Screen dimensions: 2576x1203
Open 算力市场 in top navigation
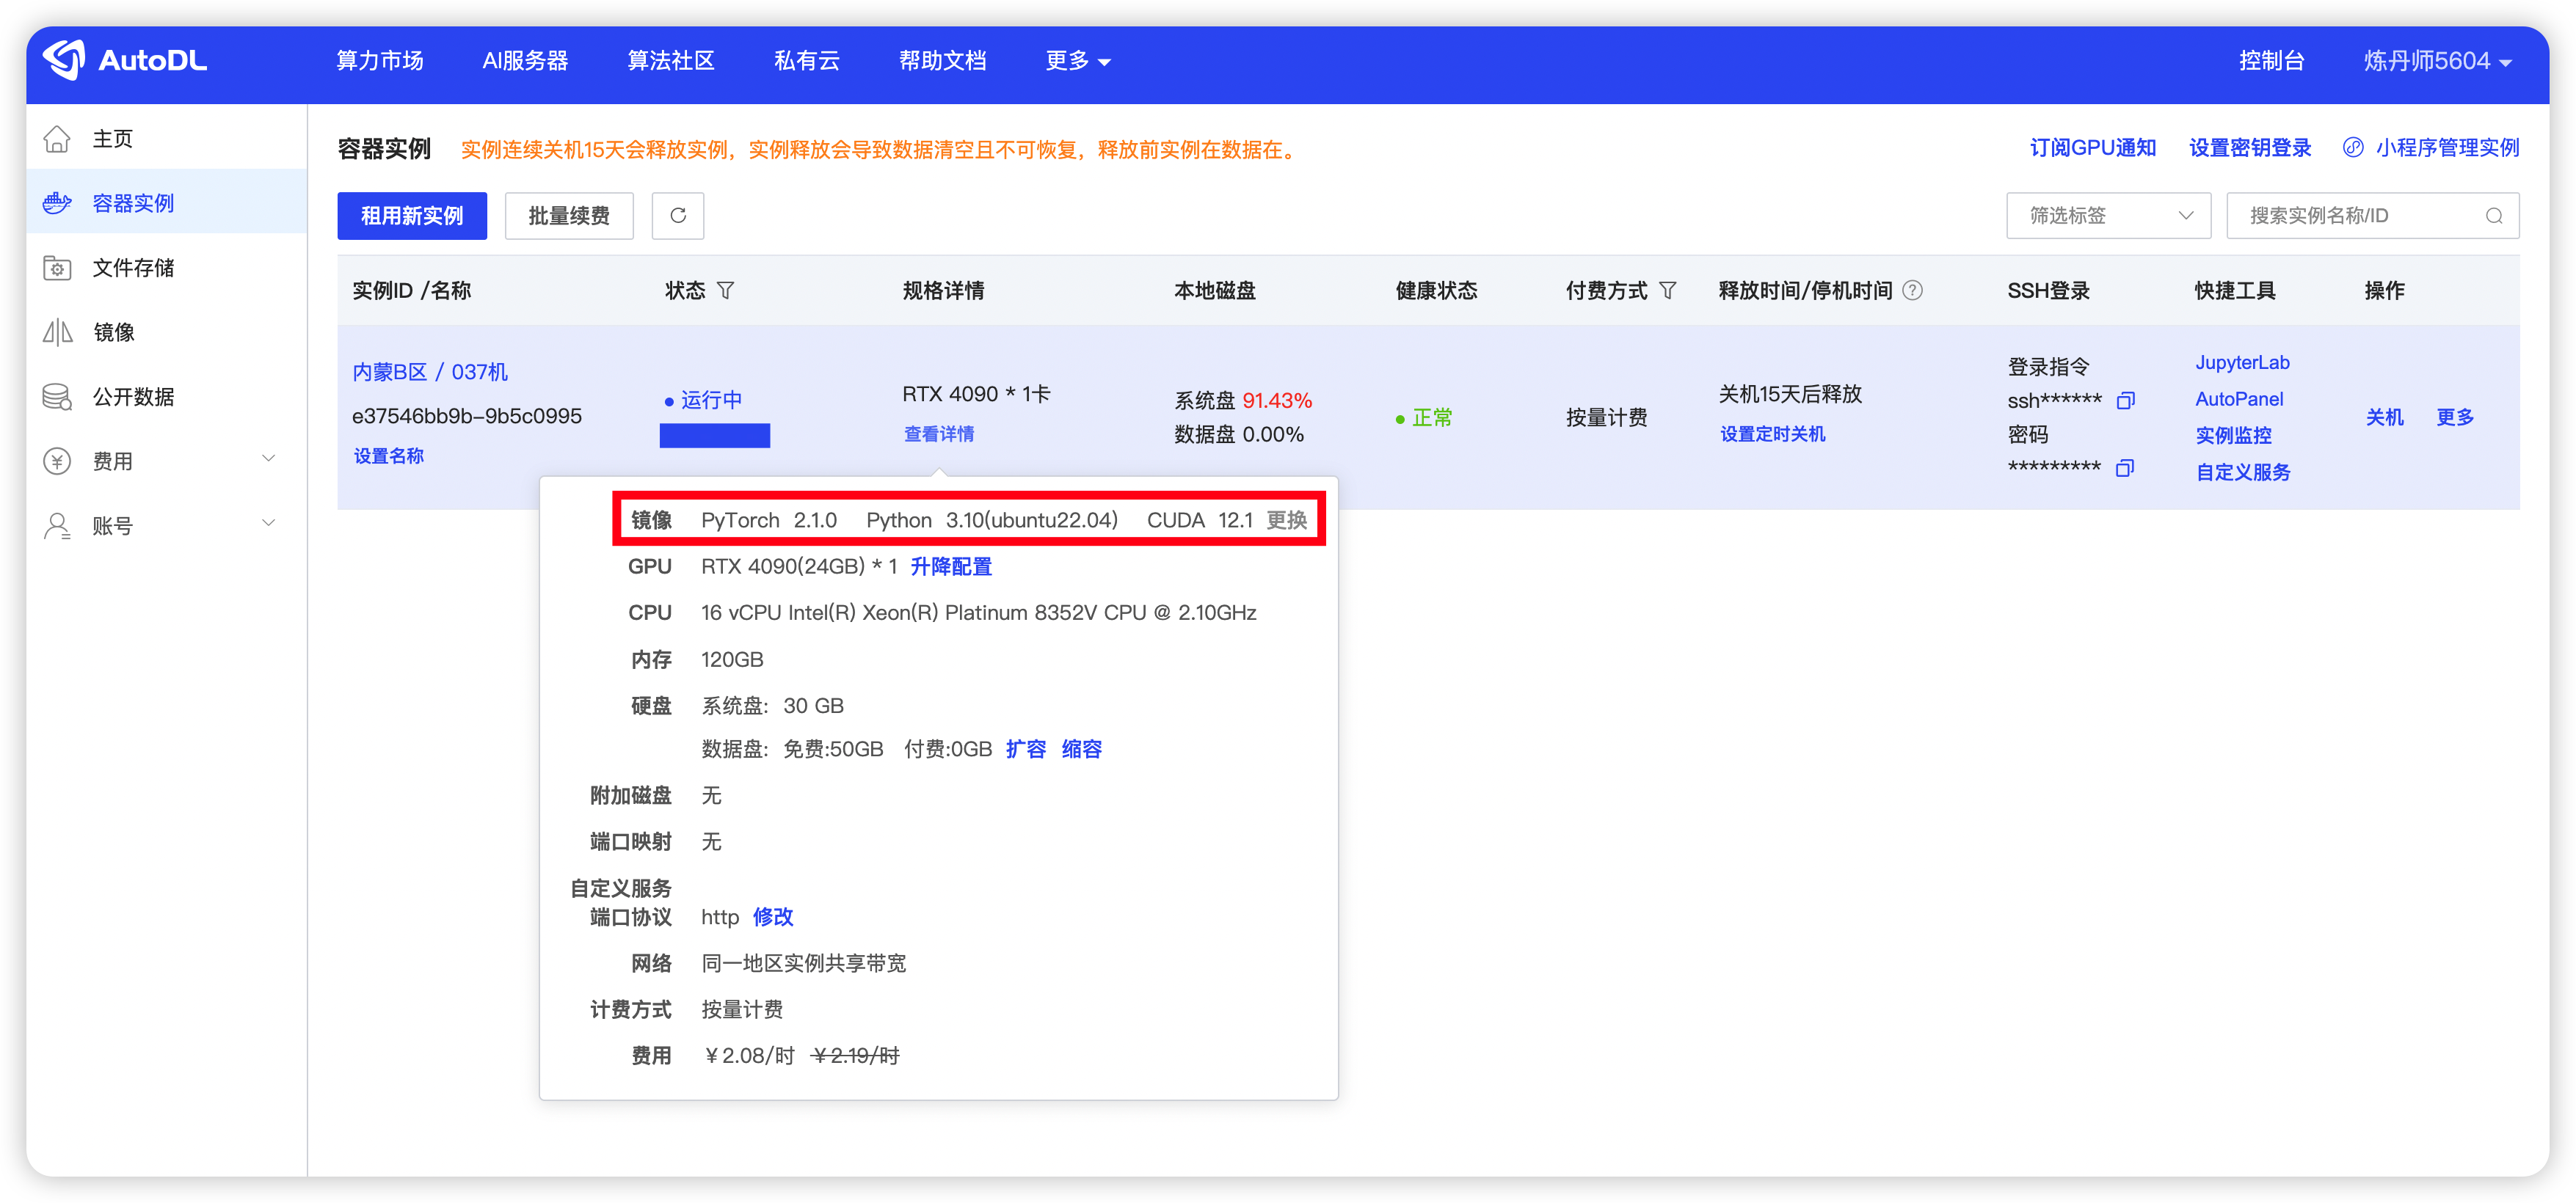(x=380, y=61)
